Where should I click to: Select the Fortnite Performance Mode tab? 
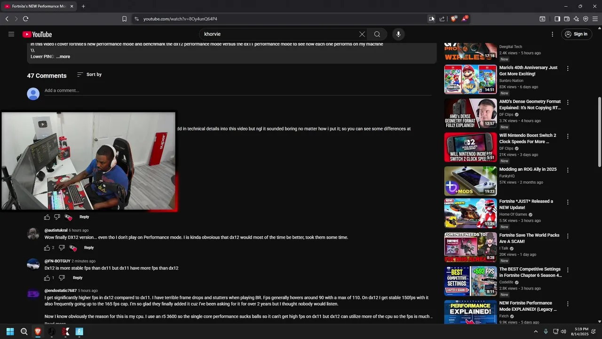tap(39, 6)
